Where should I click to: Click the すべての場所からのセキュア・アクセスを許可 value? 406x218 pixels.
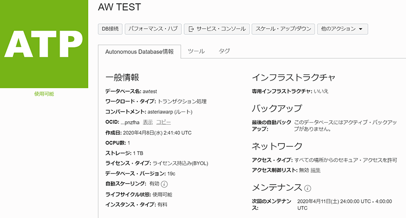click(346, 160)
